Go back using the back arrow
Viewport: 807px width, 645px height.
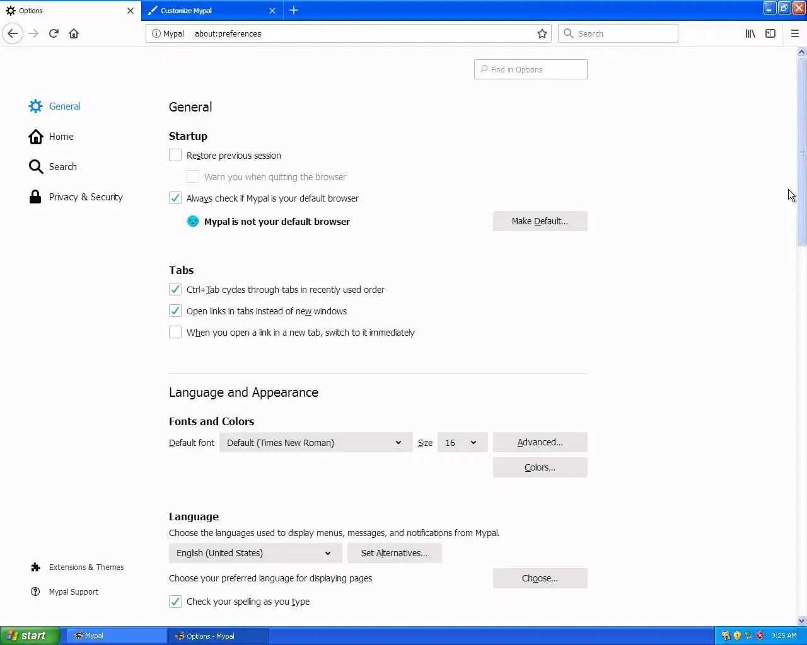tap(13, 33)
